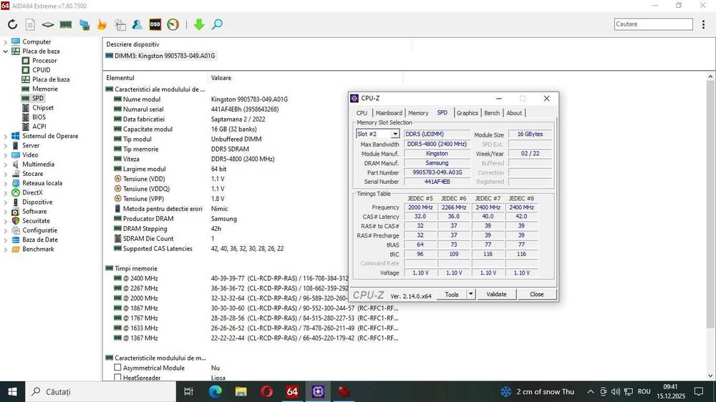Select ACPI in the tree

click(x=39, y=127)
